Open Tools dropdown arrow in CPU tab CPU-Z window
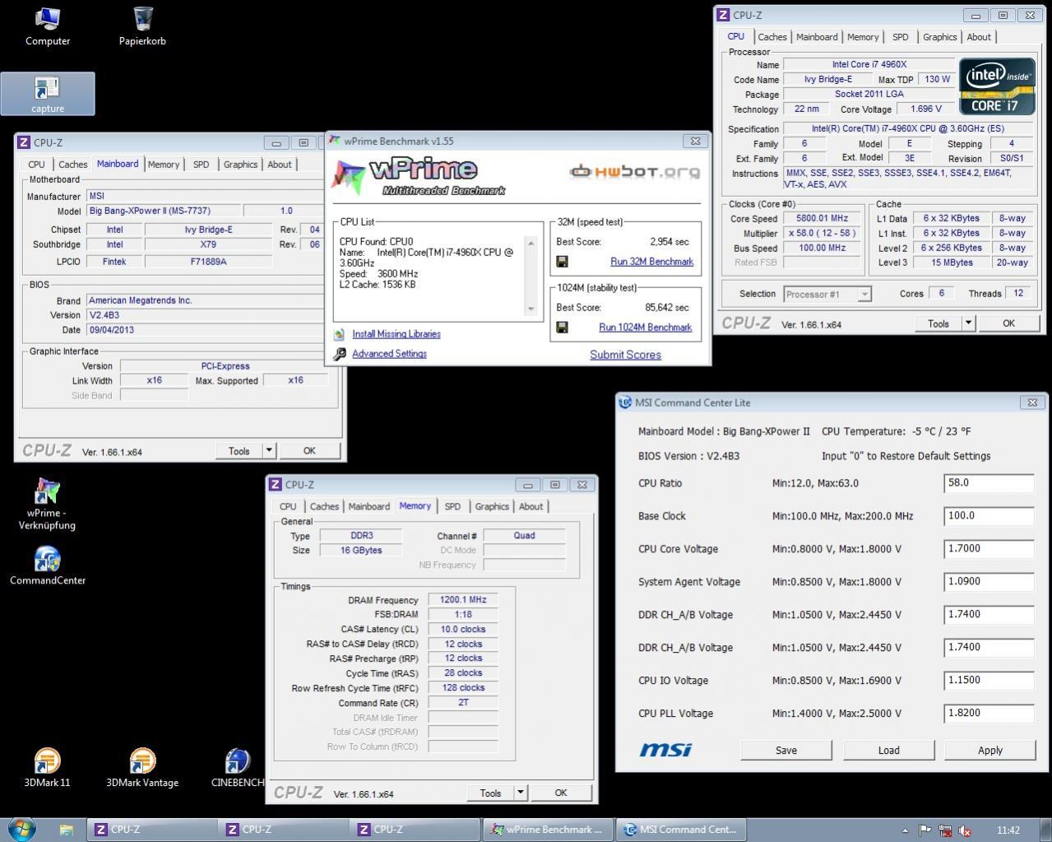The image size is (1052, 842). (968, 323)
